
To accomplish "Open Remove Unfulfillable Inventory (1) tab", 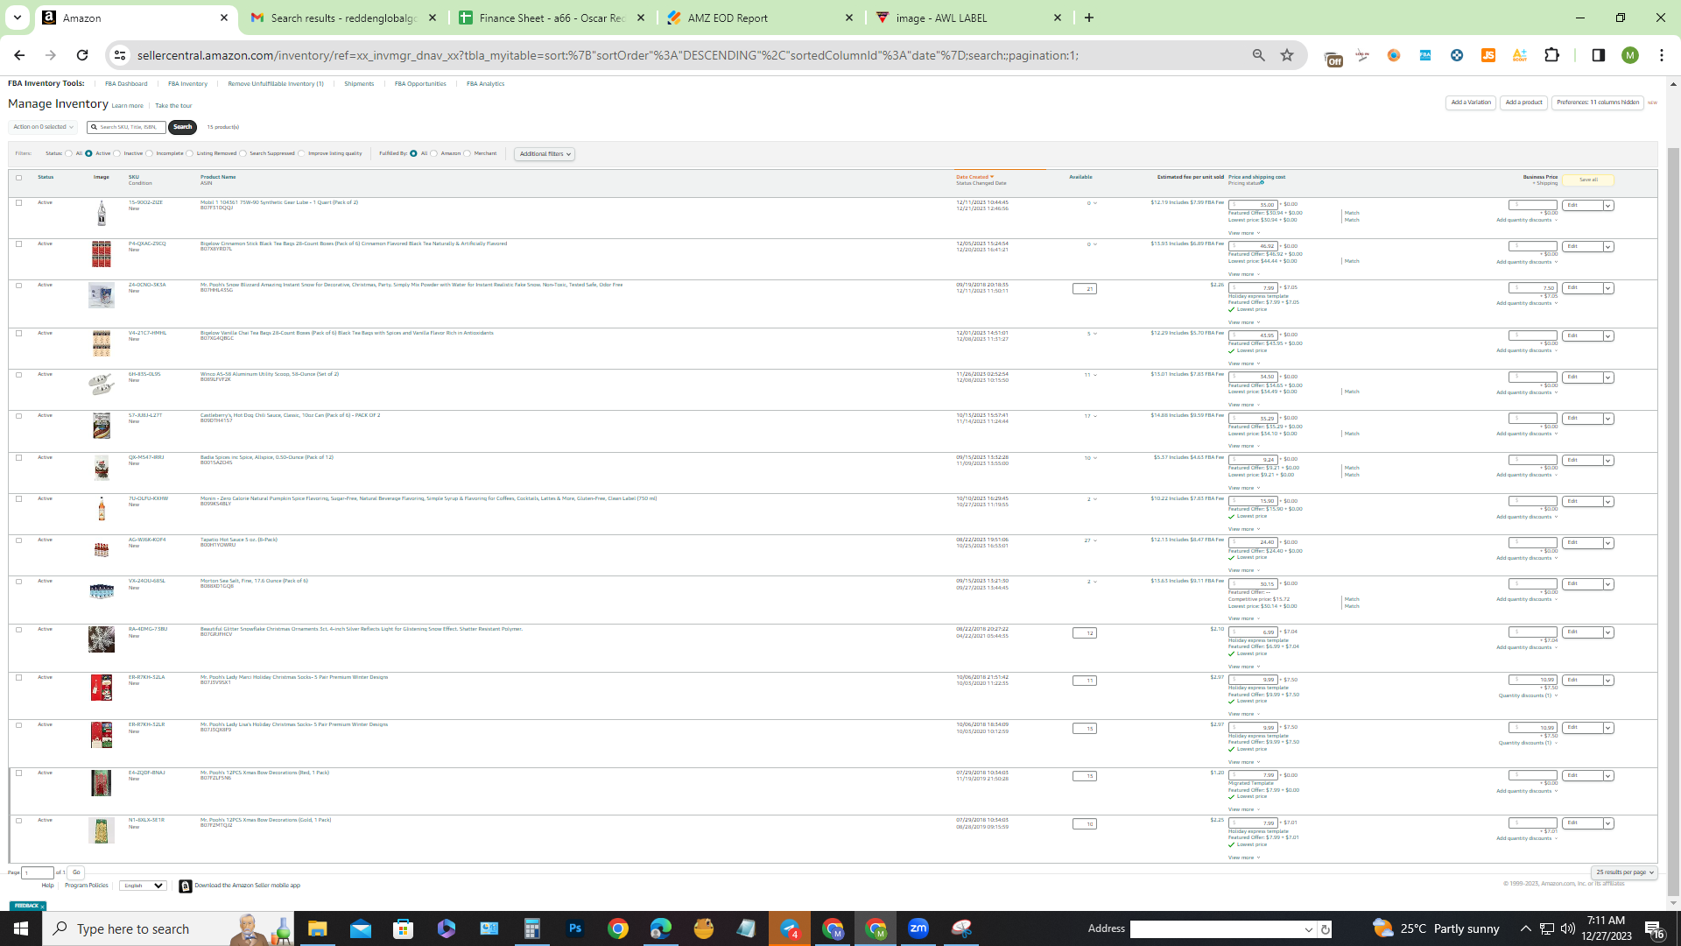I will click(276, 84).
